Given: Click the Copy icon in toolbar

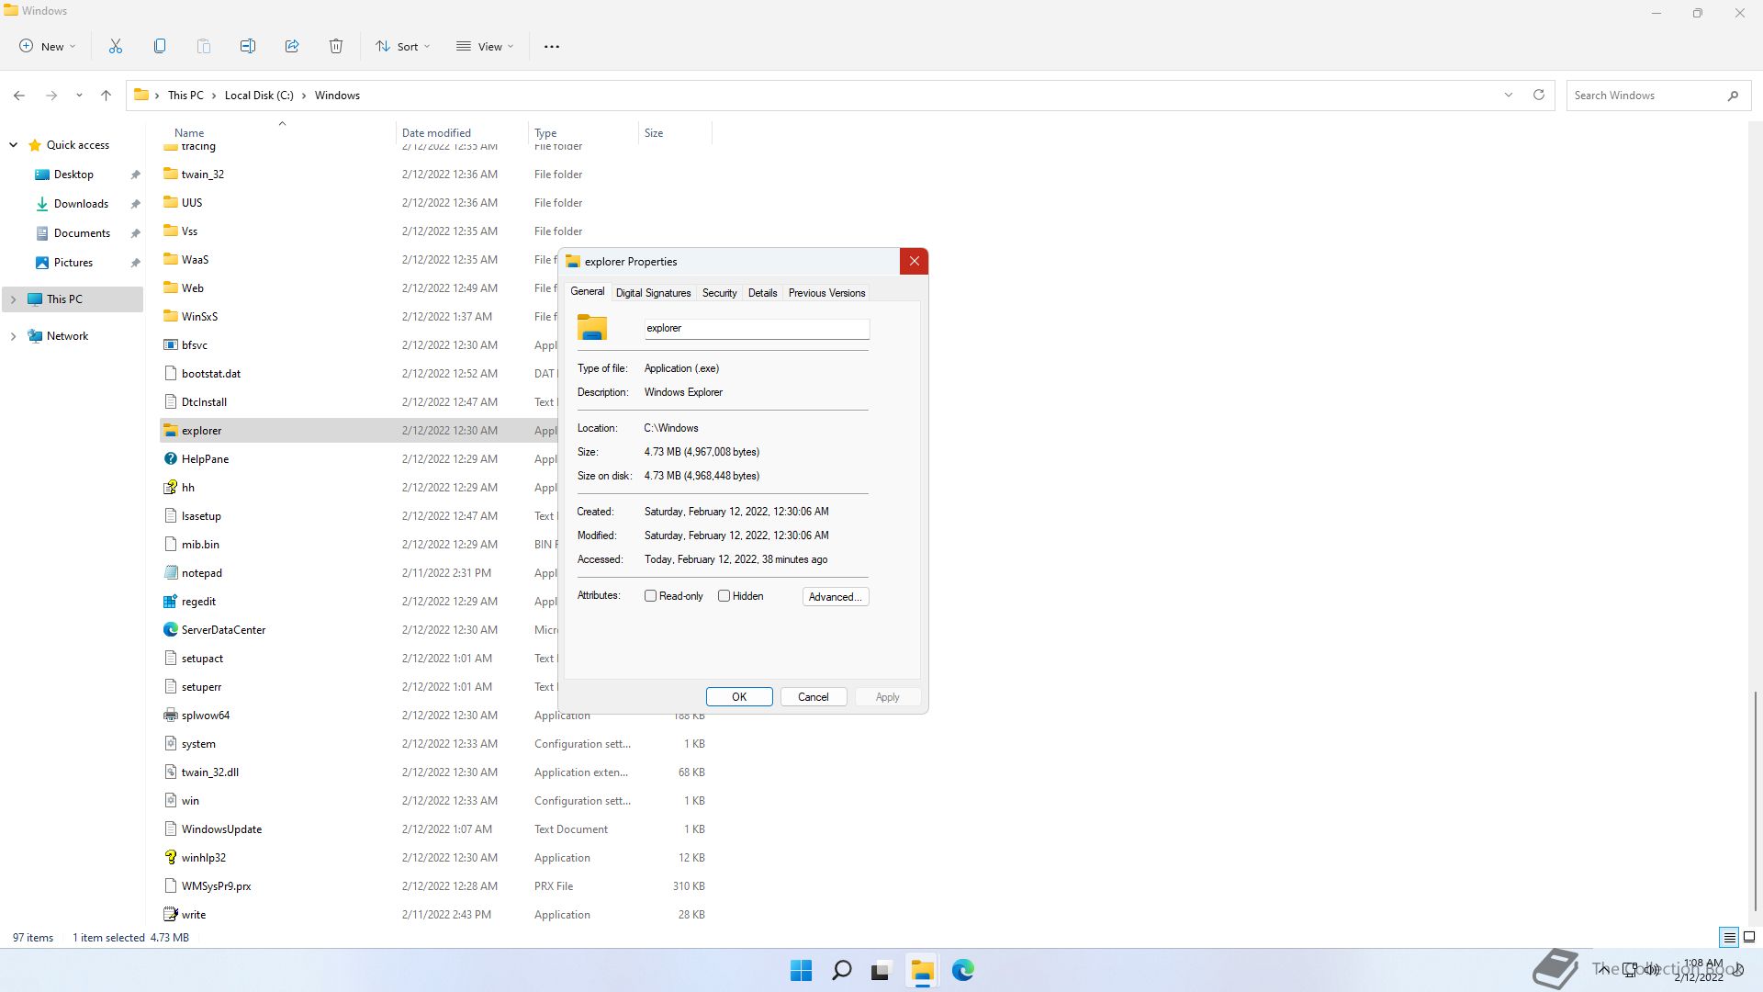Looking at the screenshot, I should (160, 46).
